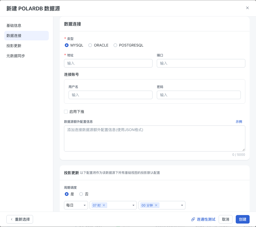
Task: Open the 示例 link
Action: pos(239,121)
